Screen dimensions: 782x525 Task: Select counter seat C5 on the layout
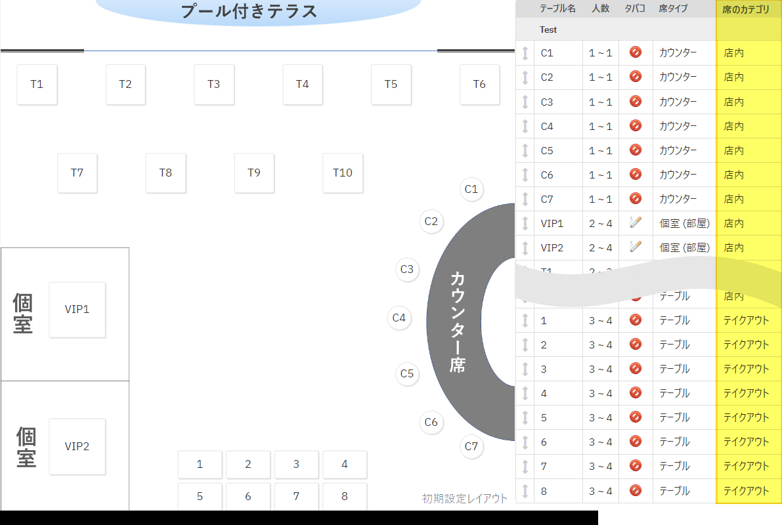pyautogui.click(x=407, y=374)
